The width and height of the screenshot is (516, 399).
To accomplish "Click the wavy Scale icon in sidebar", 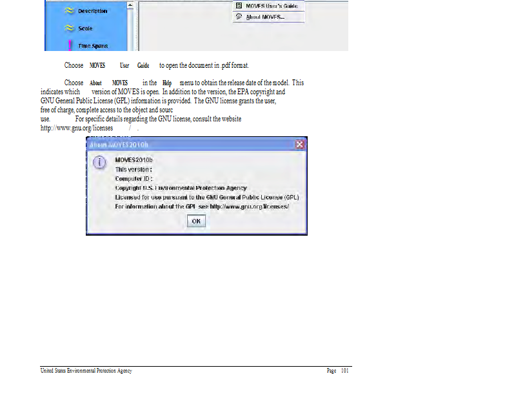I will (69, 28).
